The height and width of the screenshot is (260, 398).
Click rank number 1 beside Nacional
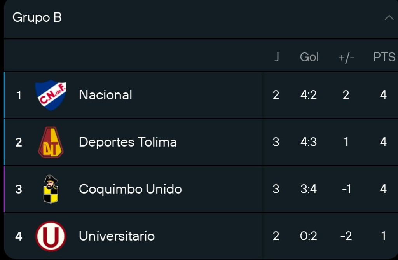[19, 95]
